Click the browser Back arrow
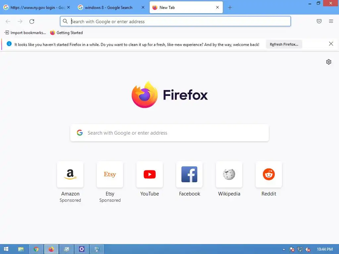Screen dimensions: 339x254 (8, 21)
